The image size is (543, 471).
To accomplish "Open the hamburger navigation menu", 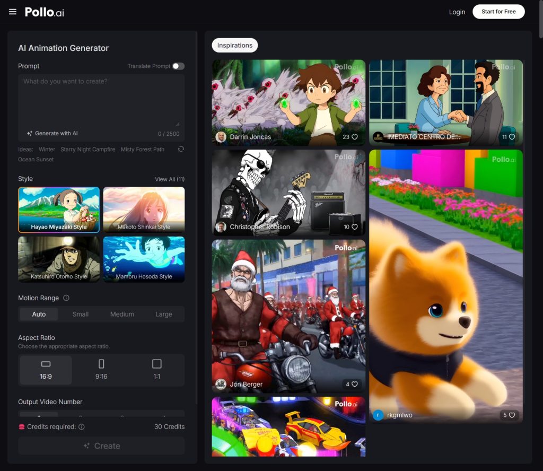I will pos(13,12).
